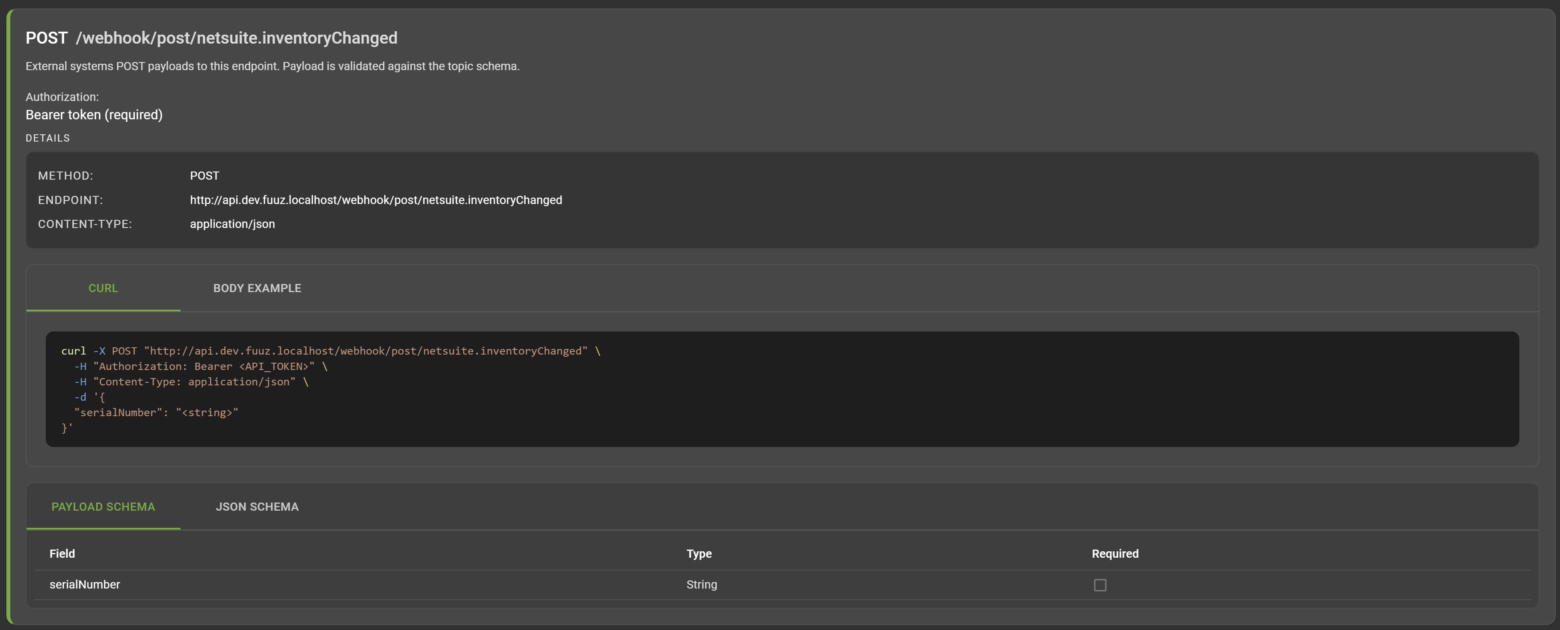The image size is (1560, 630).
Task: Click the Authorization Bearer header line in code
Action: tap(200, 367)
